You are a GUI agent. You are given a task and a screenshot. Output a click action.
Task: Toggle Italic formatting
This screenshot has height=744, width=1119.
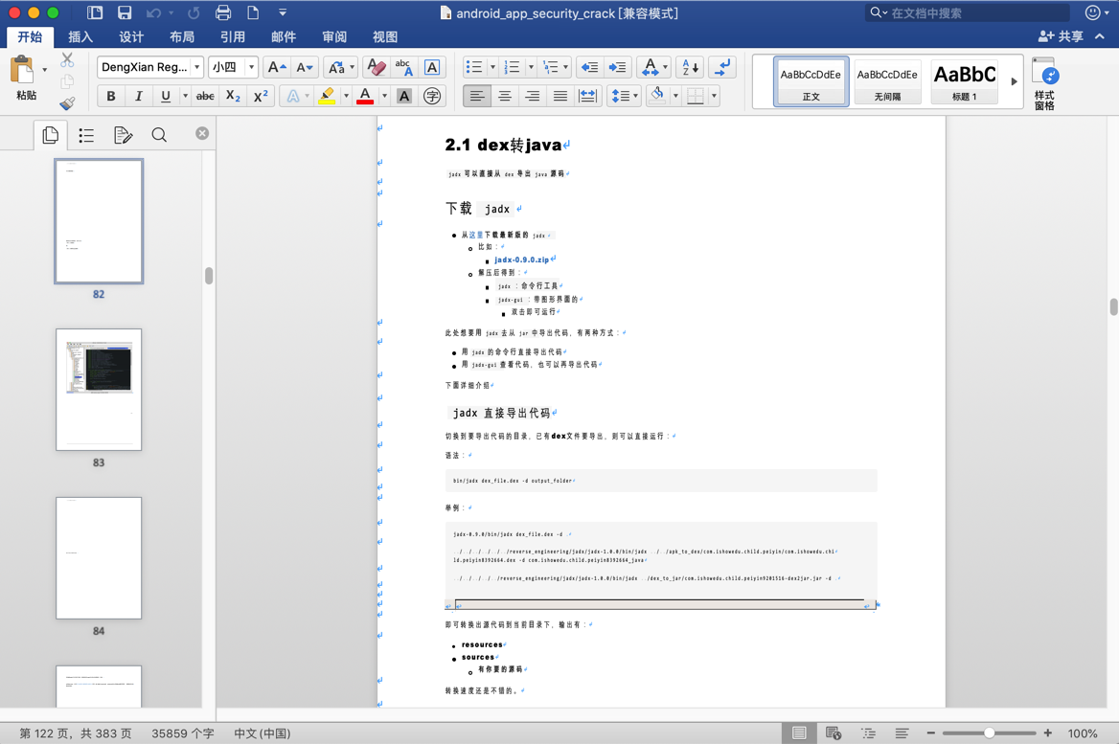pyautogui.click(x=139, y=96)
